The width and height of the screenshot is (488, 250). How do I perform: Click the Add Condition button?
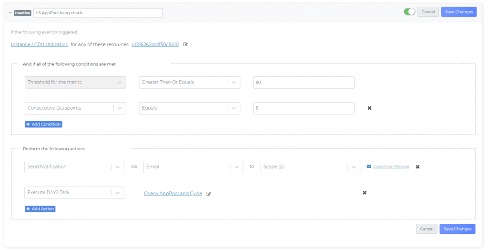[x=43, y=124]
